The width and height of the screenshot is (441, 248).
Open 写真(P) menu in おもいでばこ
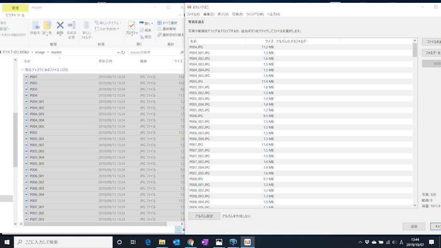(237, 14)
